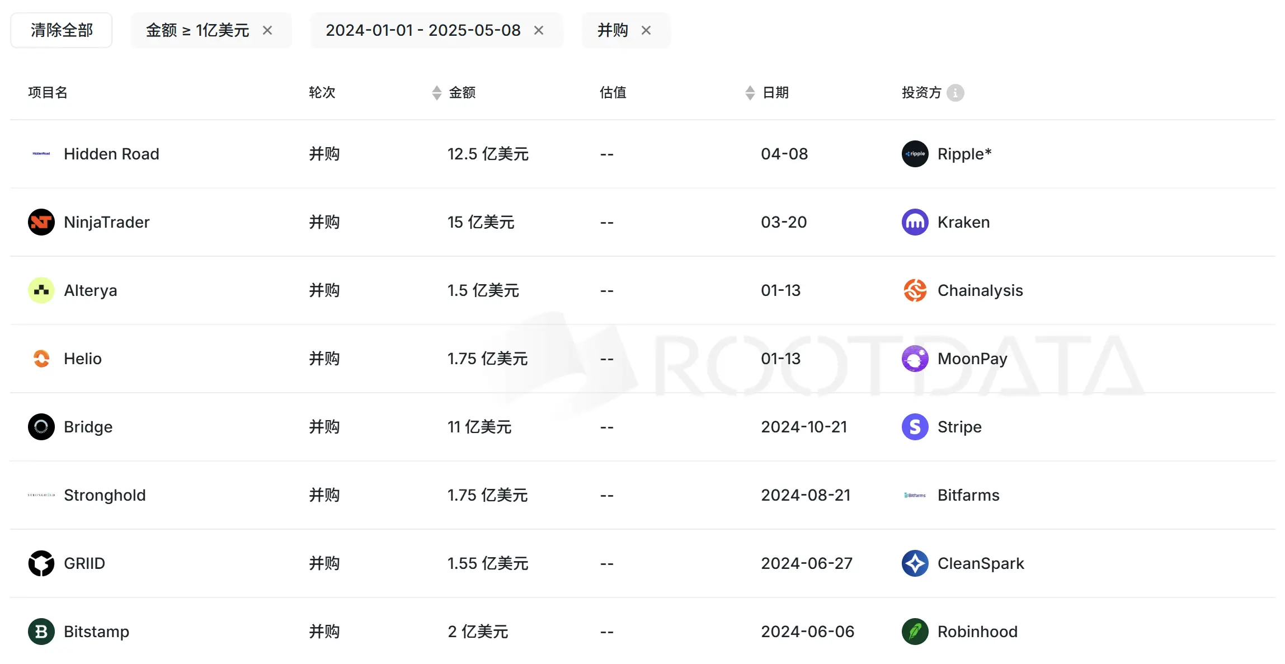Image resolution: width=1285 pixels, height=664 pixels.
Task: Sort table by 金额 column arrows
Action: 437,93
